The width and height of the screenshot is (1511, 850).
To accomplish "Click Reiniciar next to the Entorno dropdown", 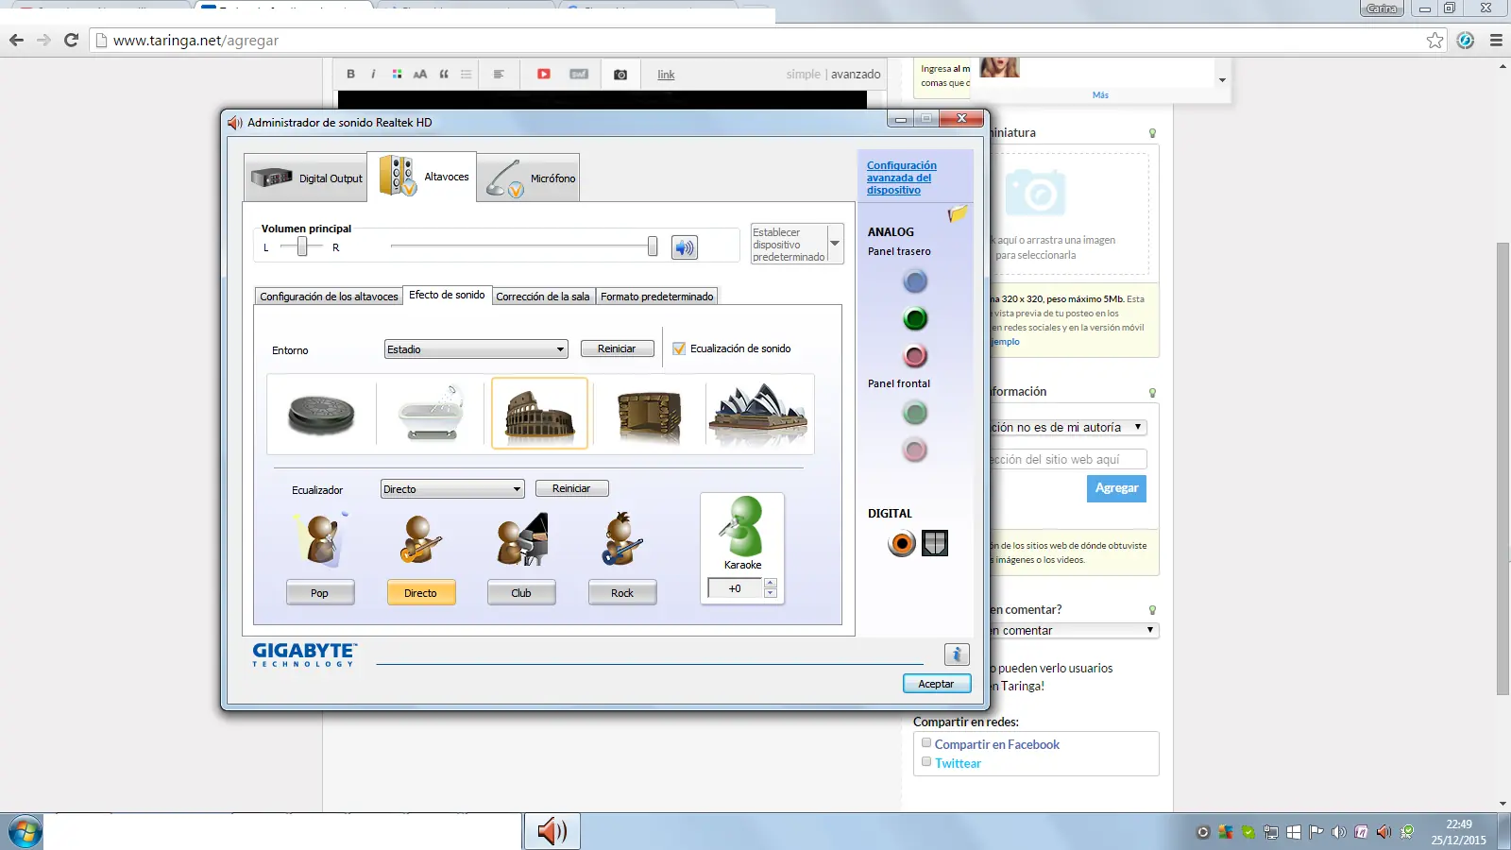I will pyautogui.click(x=617, y=348).
